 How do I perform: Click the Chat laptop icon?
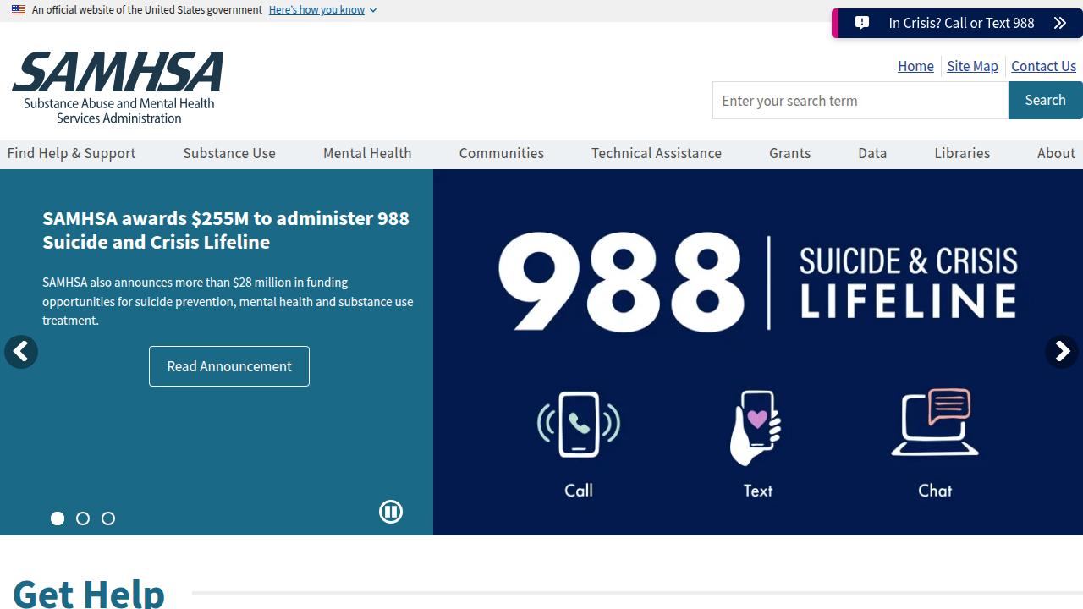[935, 422]
